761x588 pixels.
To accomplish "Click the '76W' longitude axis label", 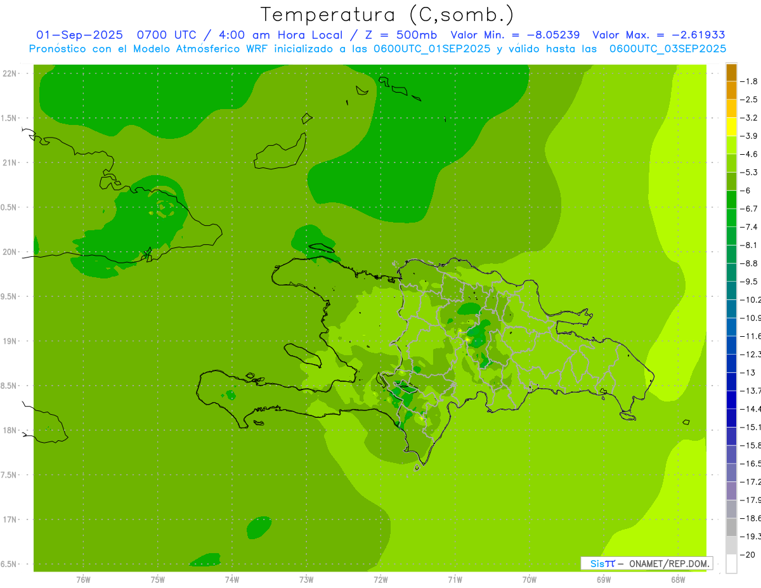I will (x=83, y=579).
